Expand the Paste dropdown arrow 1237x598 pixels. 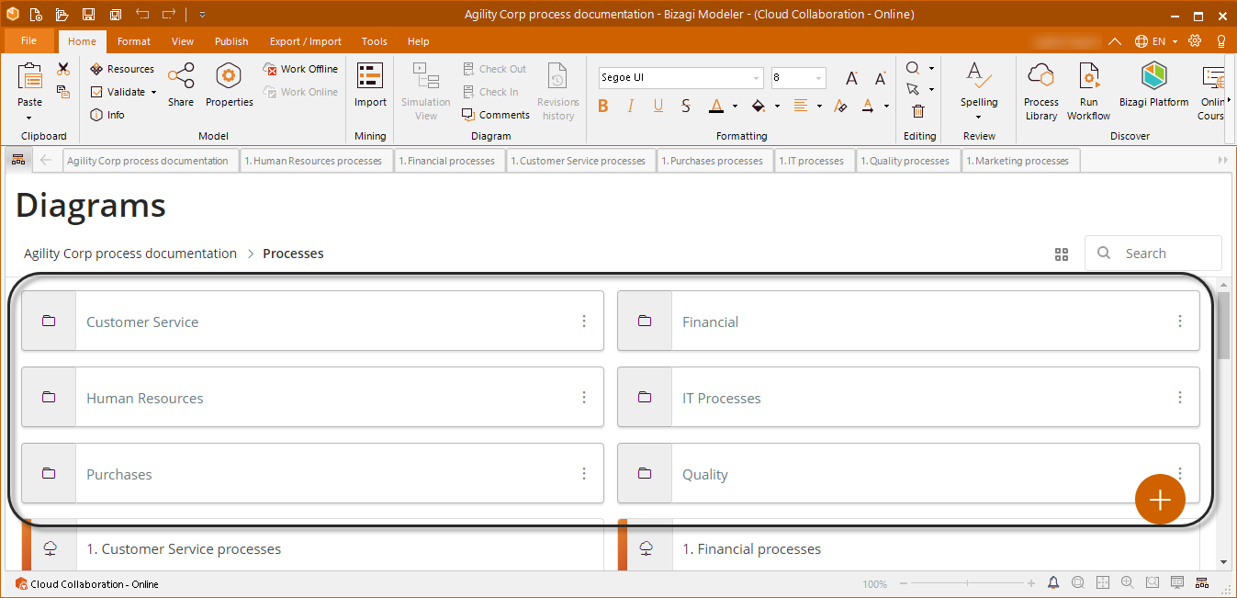pos(29,118)
